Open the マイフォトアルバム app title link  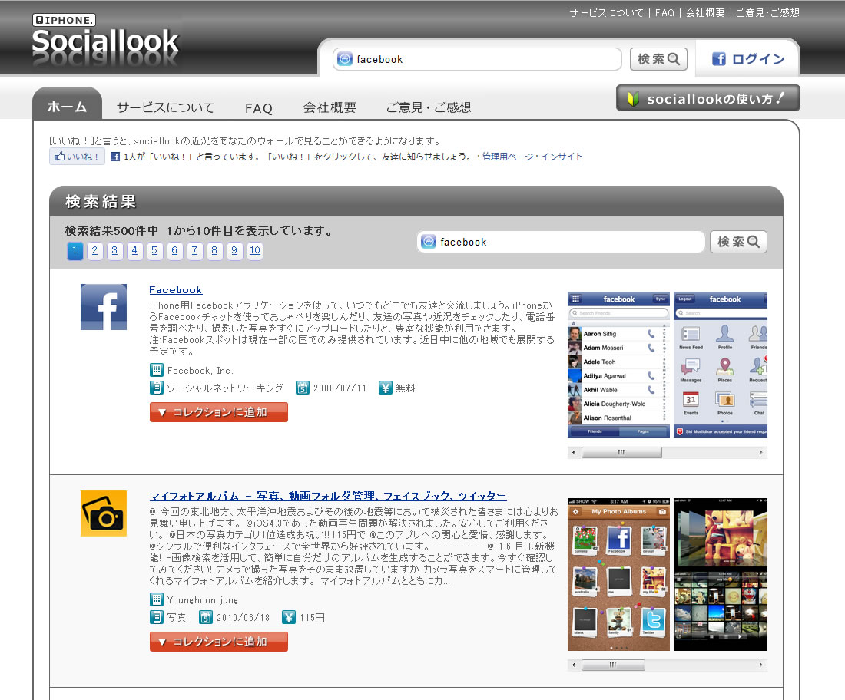pos(327,496)
